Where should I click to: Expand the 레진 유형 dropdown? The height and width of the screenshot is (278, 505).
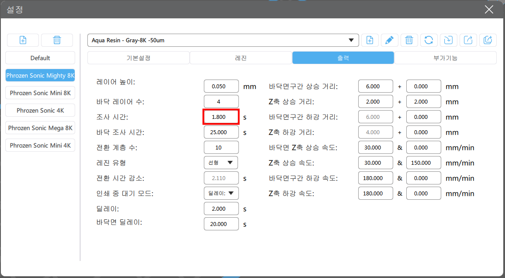221,163
